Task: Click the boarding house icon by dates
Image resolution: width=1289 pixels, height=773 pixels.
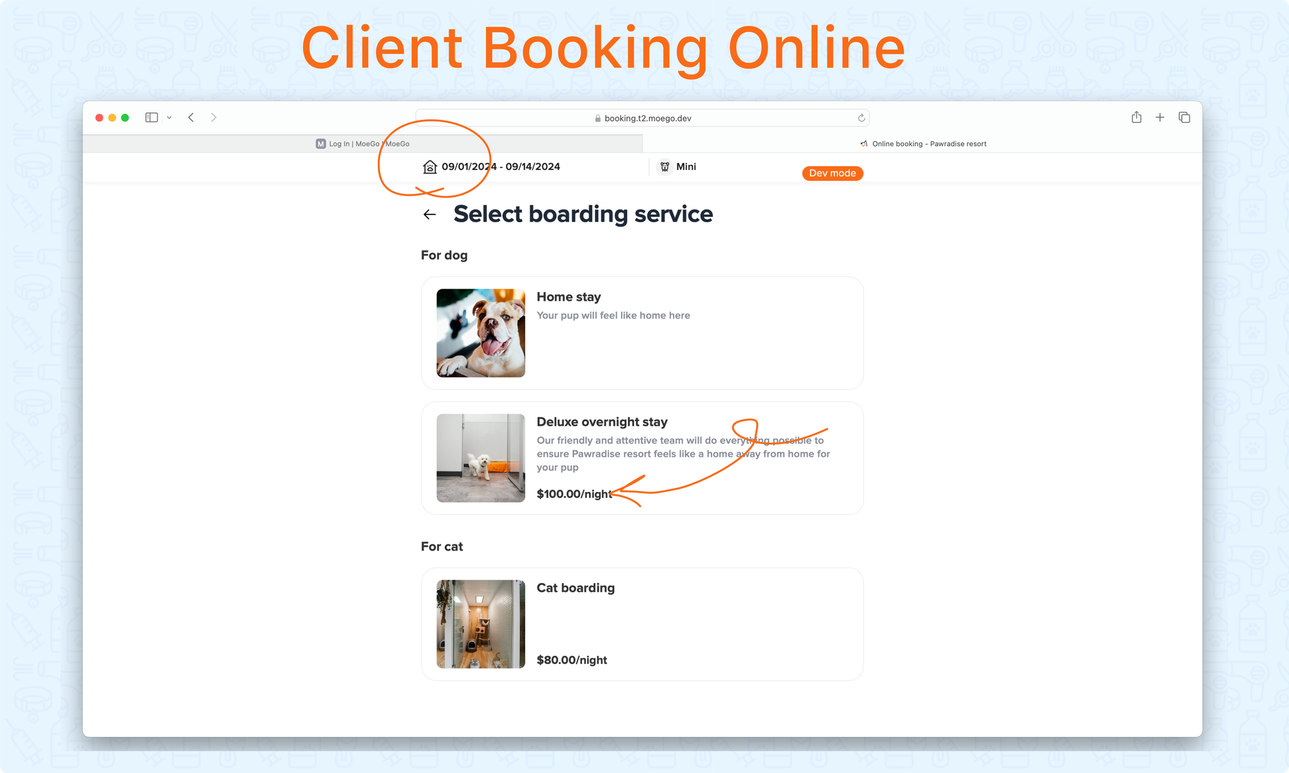Action: pos(430,167)
